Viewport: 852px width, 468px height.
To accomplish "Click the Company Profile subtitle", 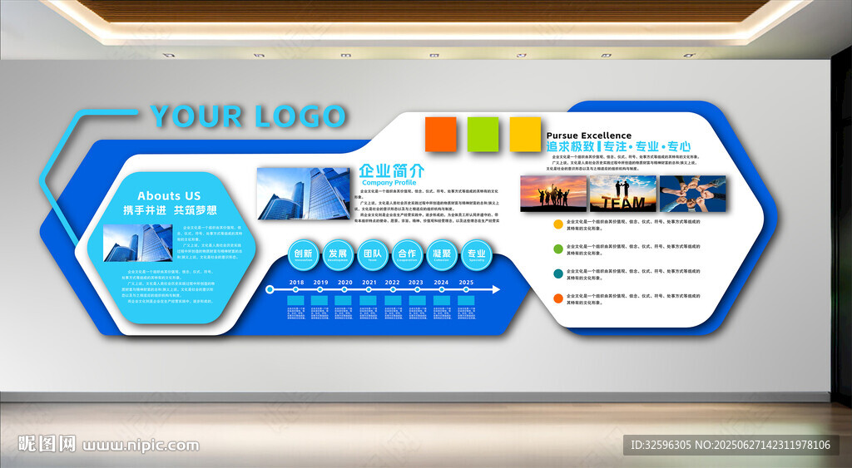I will [x=389, y=183].
